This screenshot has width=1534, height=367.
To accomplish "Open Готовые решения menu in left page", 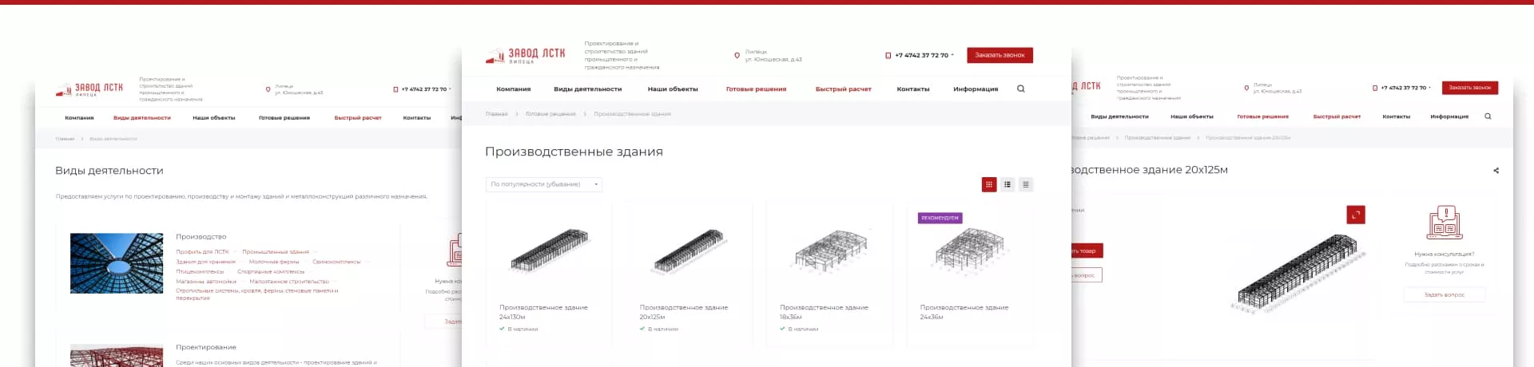I will click(x=284, y=118).
